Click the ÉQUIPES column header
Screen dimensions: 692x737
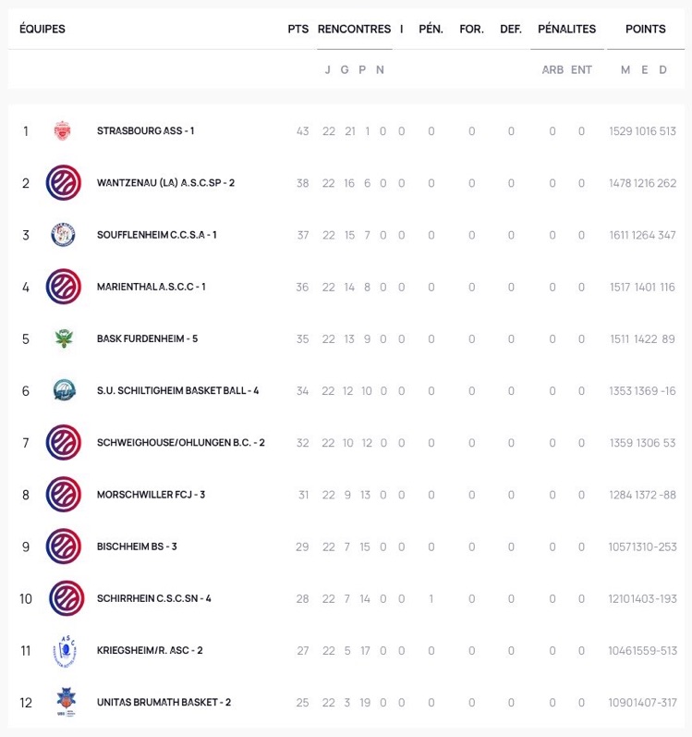[x=42, y=30]
